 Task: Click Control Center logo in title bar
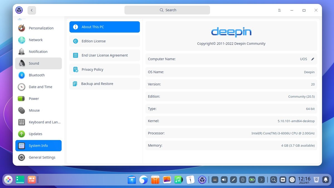19,10
